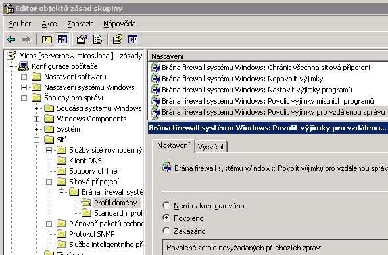This screenshot has height=255, width=388.
Task: Click the Back arrow toolbar icon
Action: [x=11, y=39]
